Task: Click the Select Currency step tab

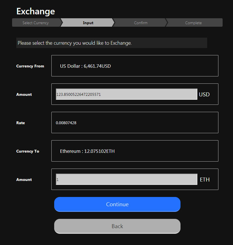Action: click(36, 23)
